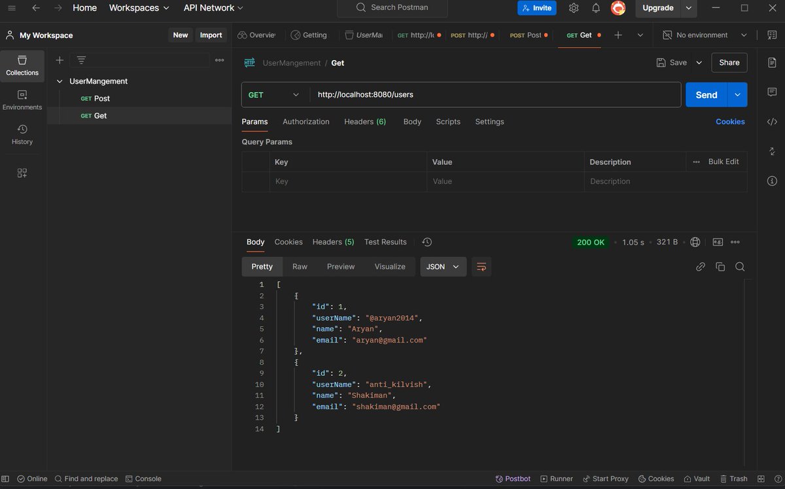
Task: Select the Visualize response view
Action: click(390, 267)
